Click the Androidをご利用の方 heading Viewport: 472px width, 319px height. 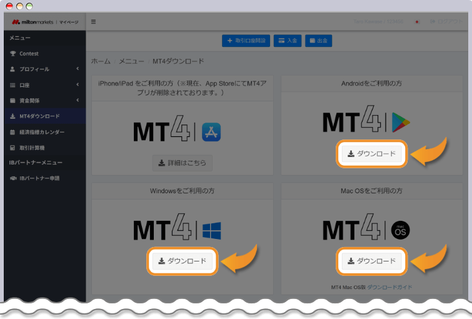click(371, 83)
